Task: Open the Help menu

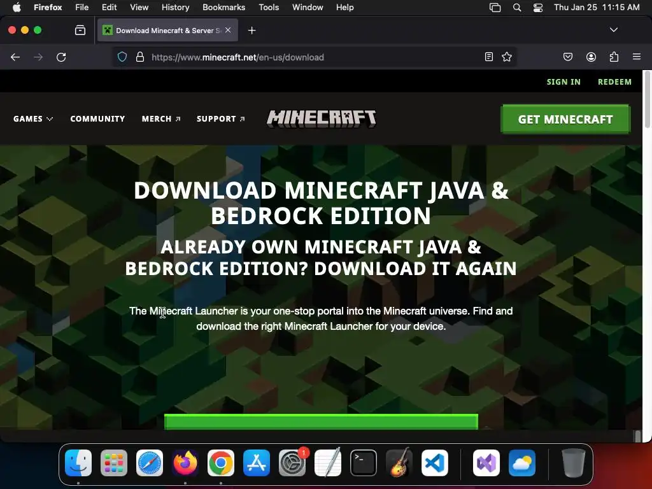Action: [344, 8]
